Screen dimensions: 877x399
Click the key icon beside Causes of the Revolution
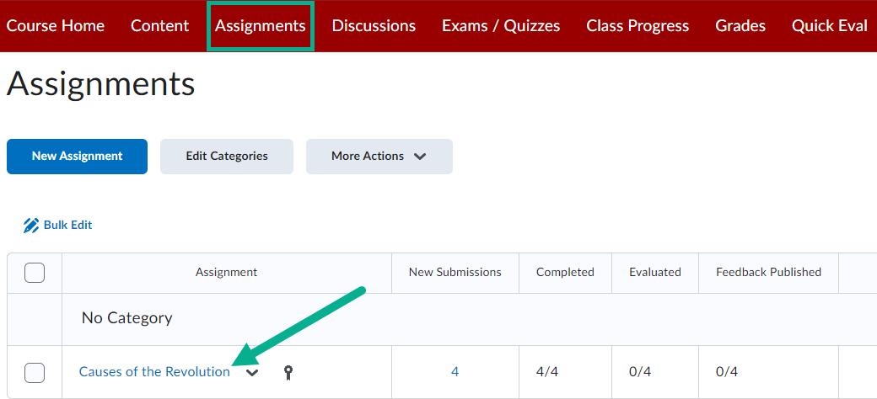[288, 372]
